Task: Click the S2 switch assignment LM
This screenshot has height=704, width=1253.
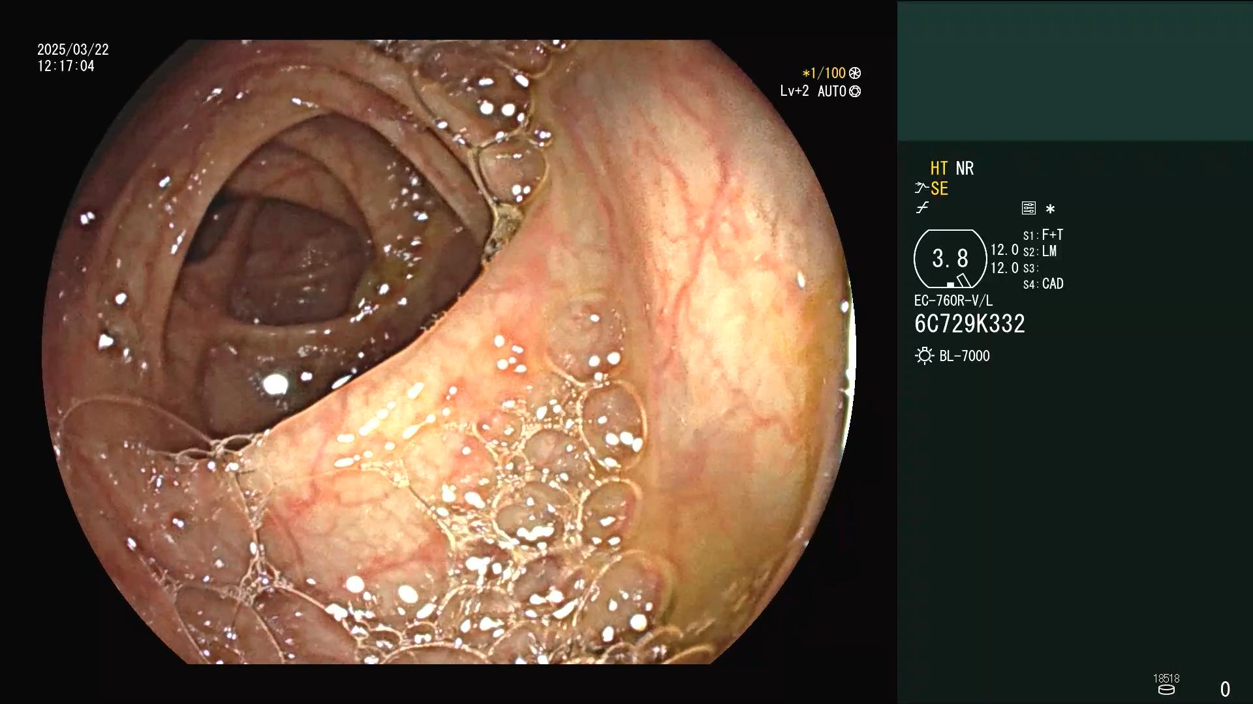Action: [1049, 251]
